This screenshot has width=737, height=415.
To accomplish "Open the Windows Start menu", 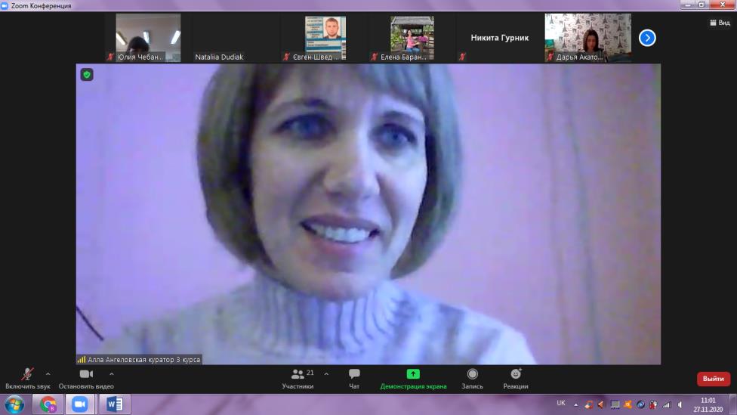I will [x=14, y=404].
